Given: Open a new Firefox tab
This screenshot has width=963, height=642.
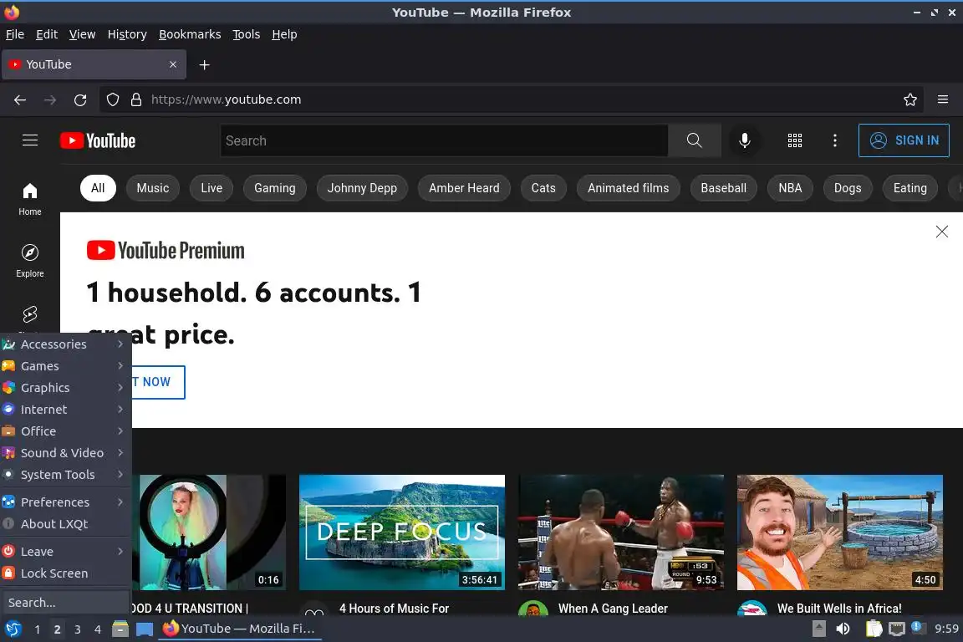Looking at the screenshot, I should click(x=205, y=64).
